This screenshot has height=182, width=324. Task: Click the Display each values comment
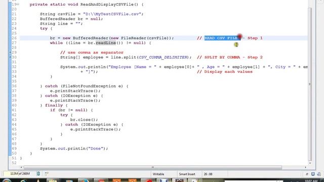click(225, 72)
